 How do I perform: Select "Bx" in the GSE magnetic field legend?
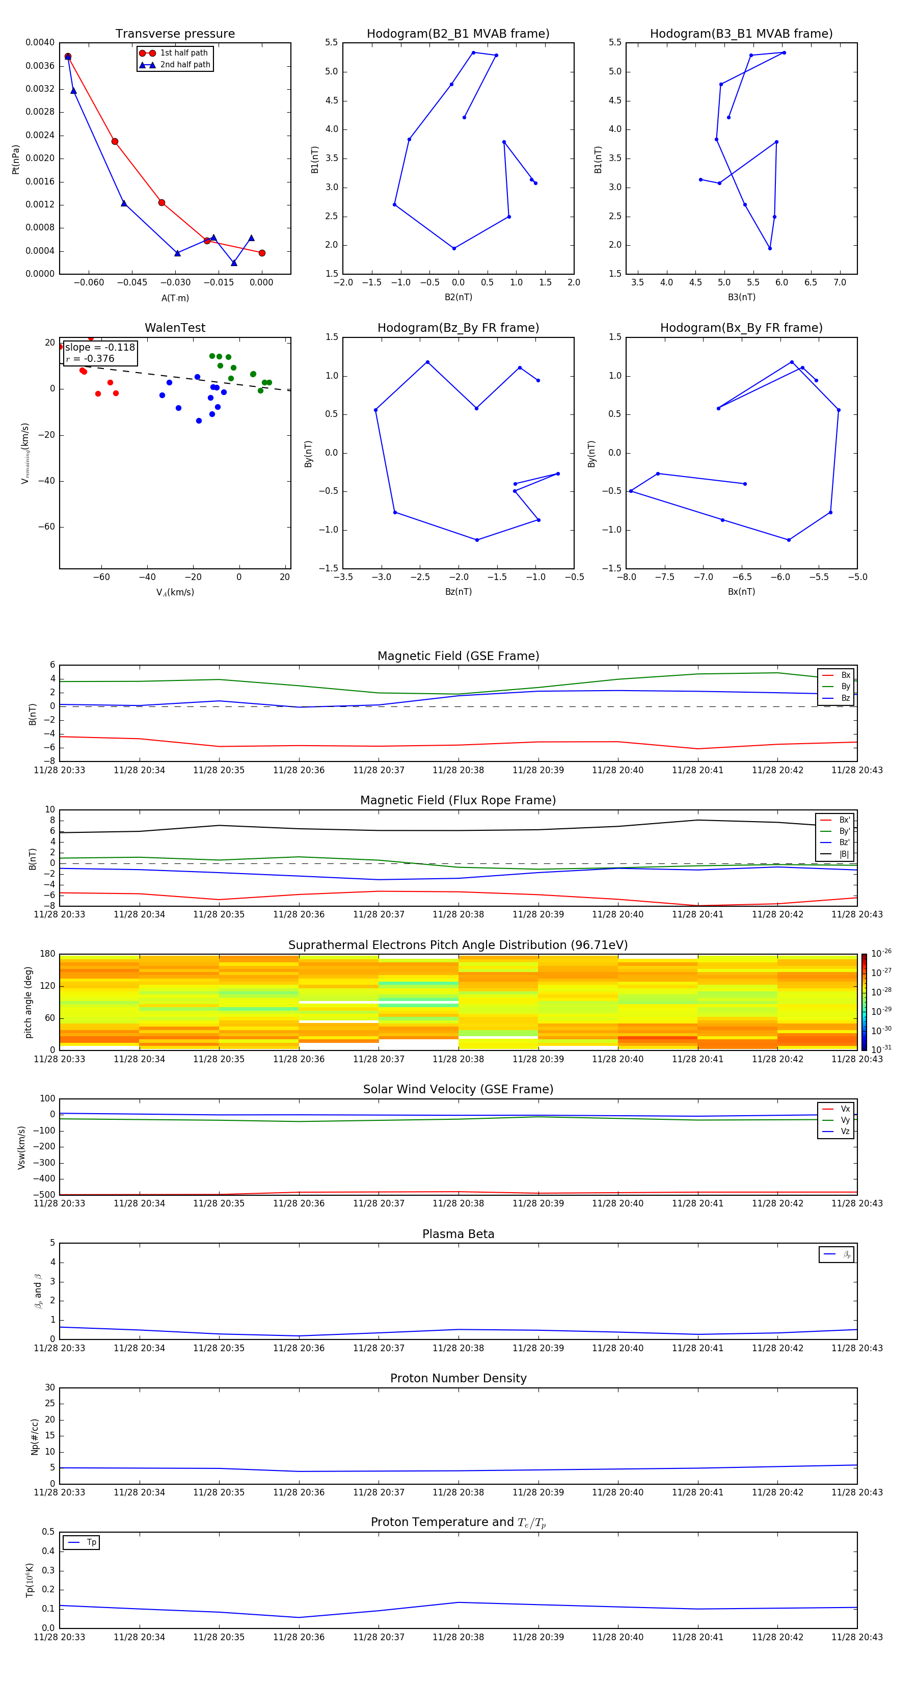[846, 675]
